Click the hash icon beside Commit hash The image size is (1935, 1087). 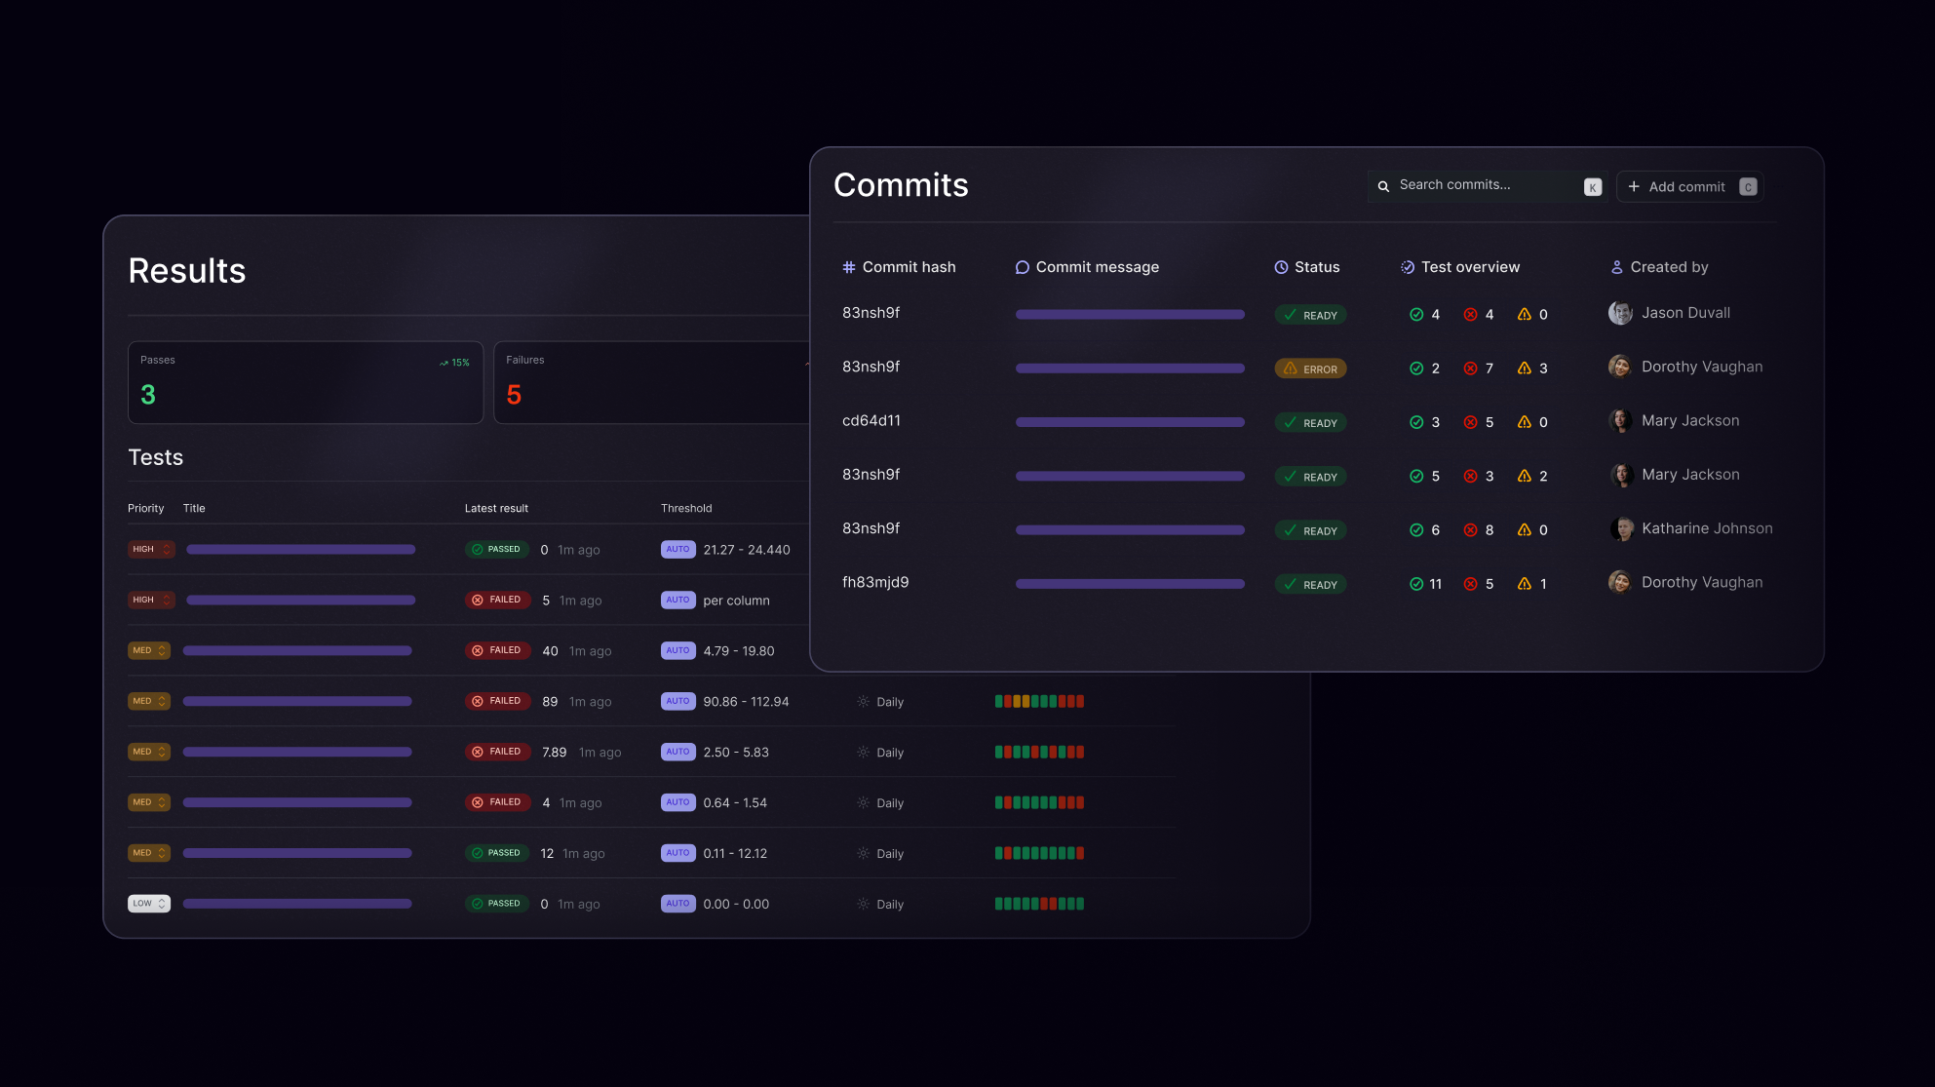[849, 267]
